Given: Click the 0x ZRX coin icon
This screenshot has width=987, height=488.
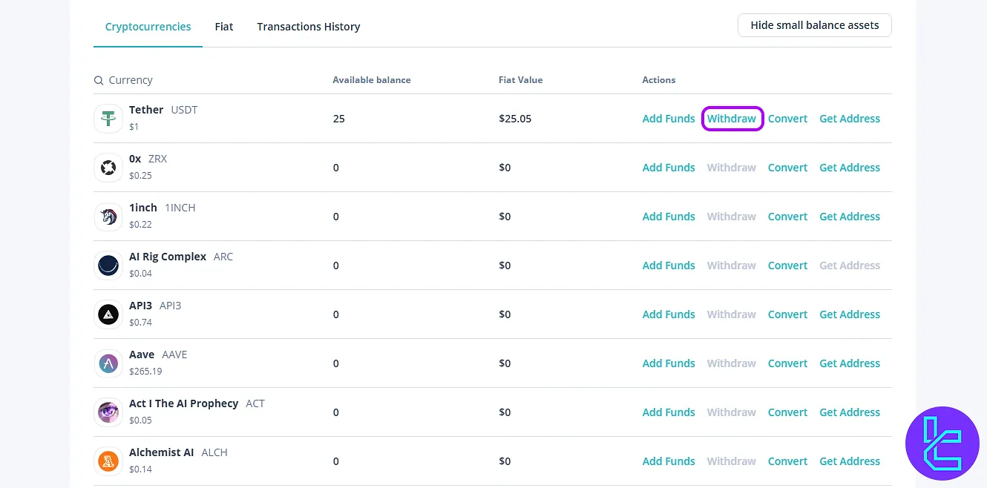Looking at the screenshot, I should [x=108, y=168].
